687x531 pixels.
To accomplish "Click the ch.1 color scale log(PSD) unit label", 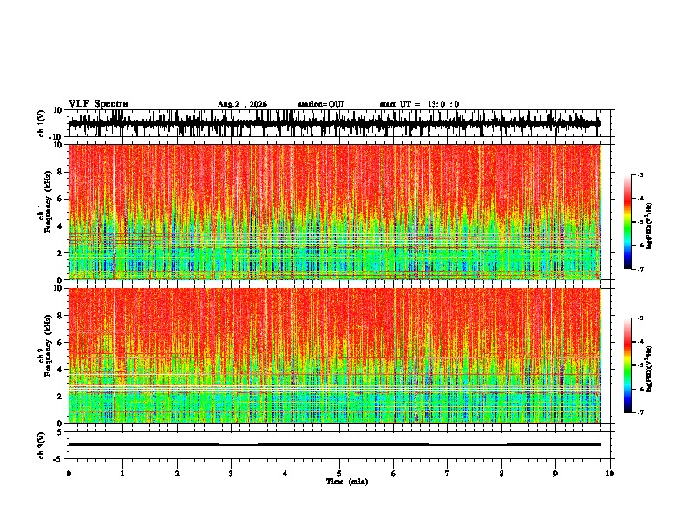I will pyautogui.click(x=650, y=226).
